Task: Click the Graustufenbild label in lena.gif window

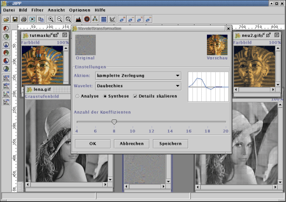Action: tap(42, 97)
